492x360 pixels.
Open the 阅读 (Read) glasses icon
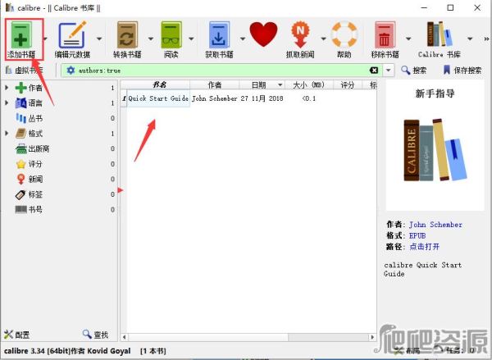coord(171,36)
